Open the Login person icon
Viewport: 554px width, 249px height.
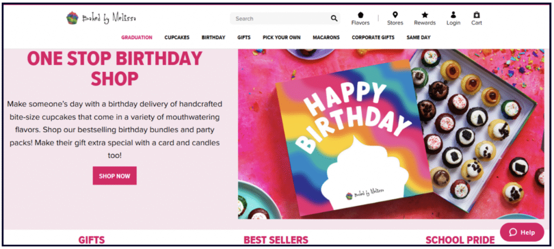(453, 15)
